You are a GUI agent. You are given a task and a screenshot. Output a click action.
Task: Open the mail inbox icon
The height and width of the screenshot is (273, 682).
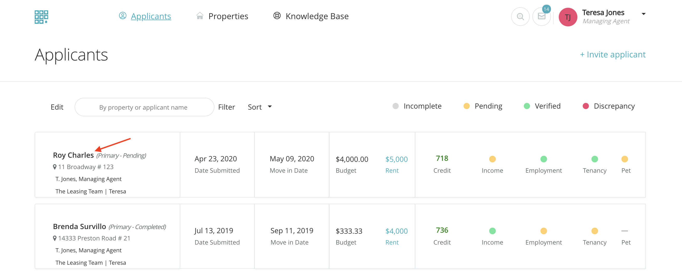click(541, 17)
